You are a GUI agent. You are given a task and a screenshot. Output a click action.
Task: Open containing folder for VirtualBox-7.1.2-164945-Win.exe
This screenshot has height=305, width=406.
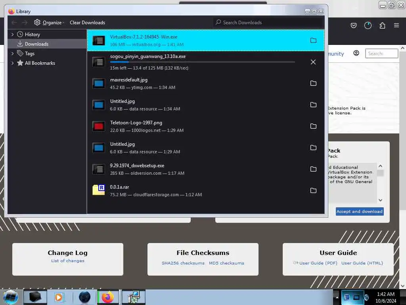click(313, 41)
